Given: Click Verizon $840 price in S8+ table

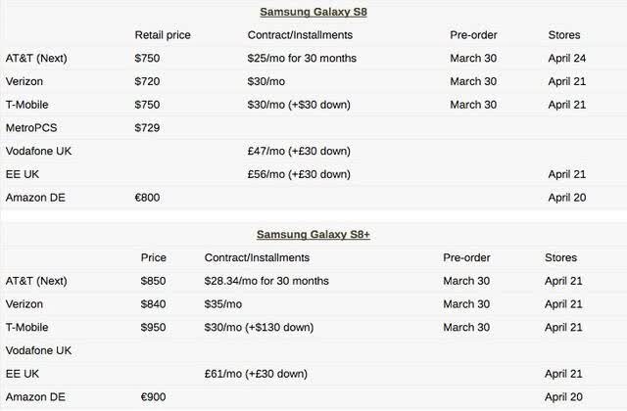Looking at the screenshot, I should point(153,304).
